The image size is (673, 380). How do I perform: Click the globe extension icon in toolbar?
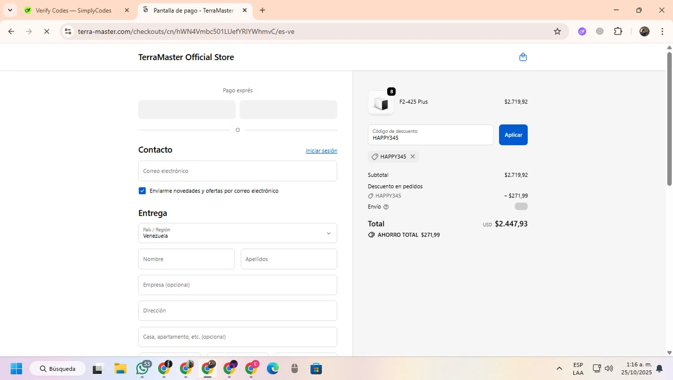[600, 31]
